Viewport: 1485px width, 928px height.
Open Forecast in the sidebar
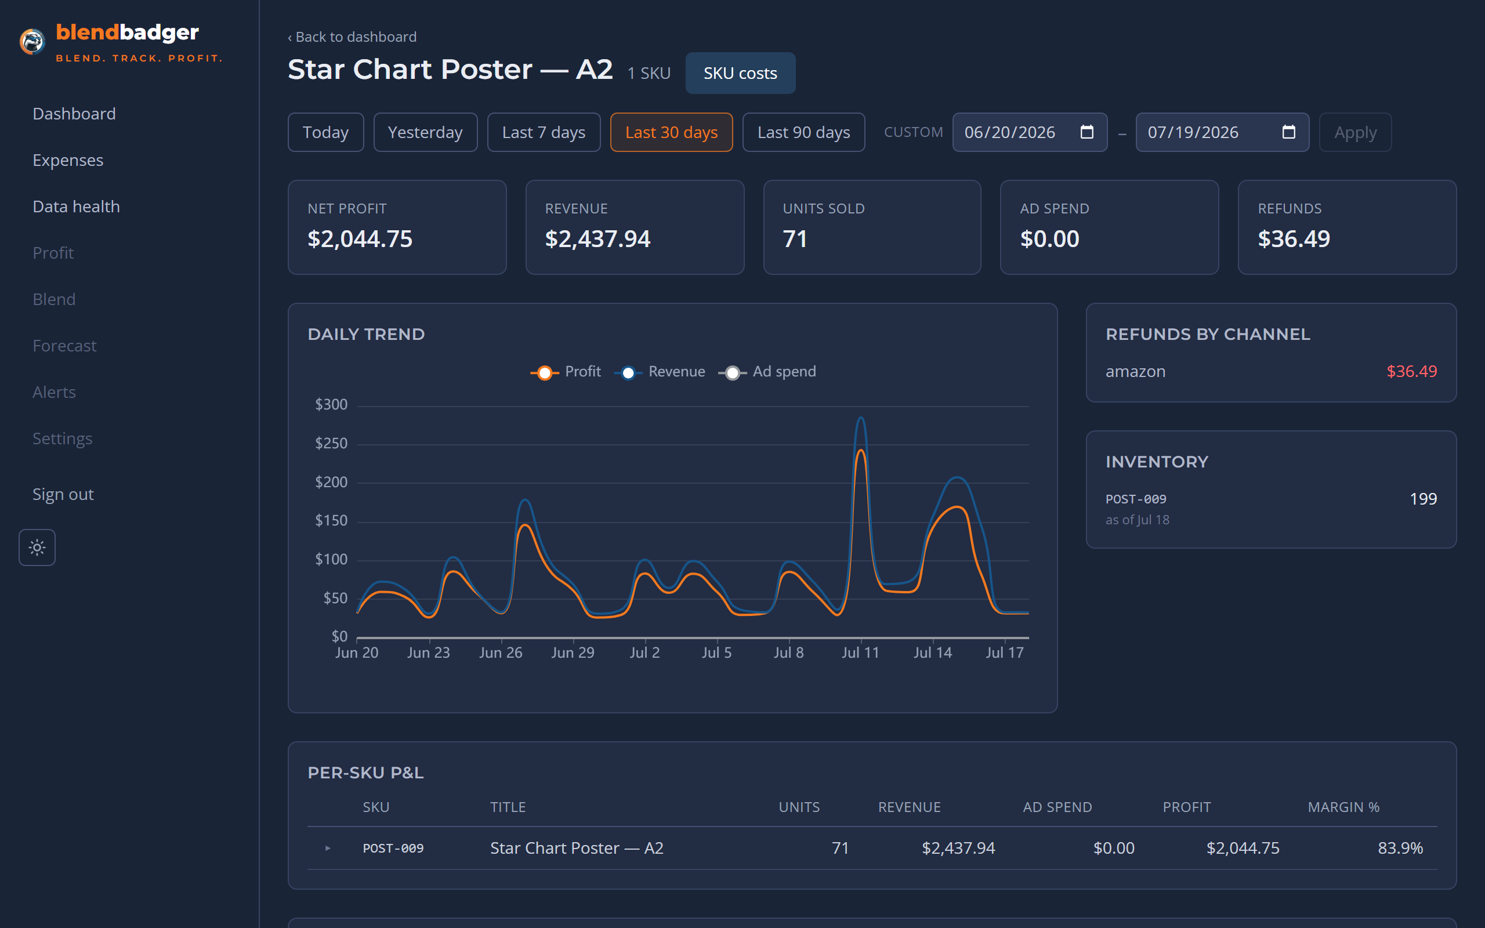tap(64, 346)
